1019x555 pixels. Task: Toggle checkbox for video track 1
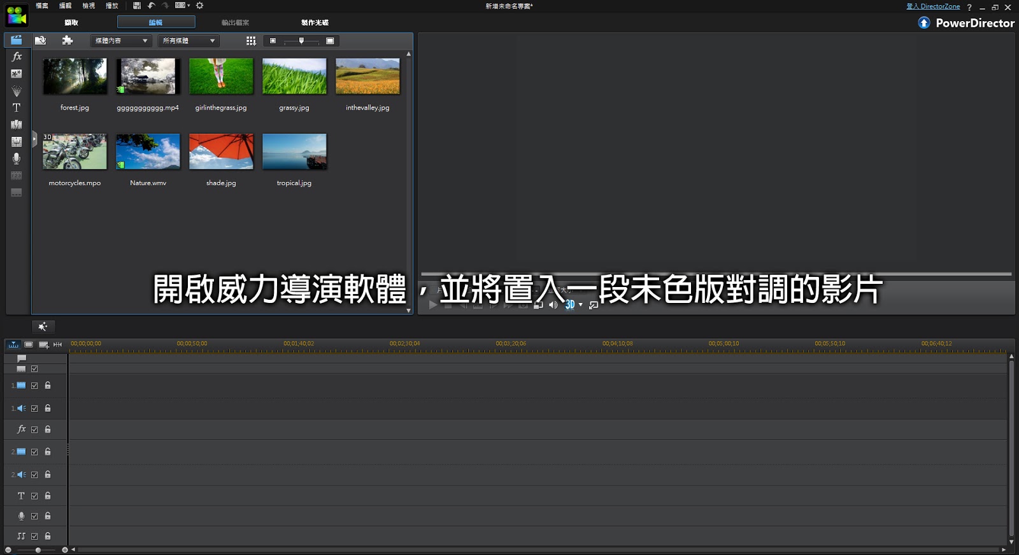click(x=34, y=386)
